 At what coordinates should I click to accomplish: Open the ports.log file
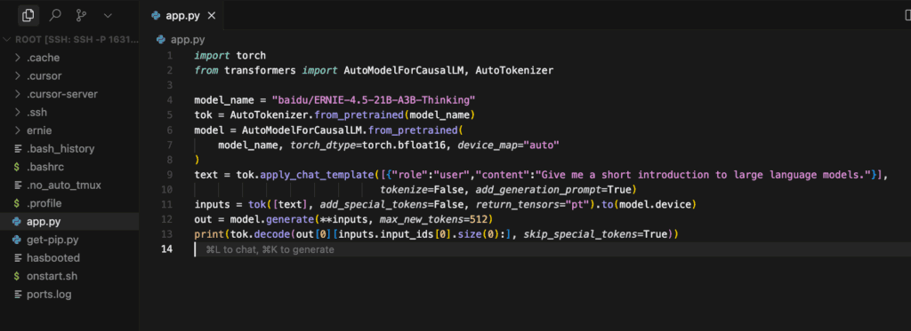point(69,295)
